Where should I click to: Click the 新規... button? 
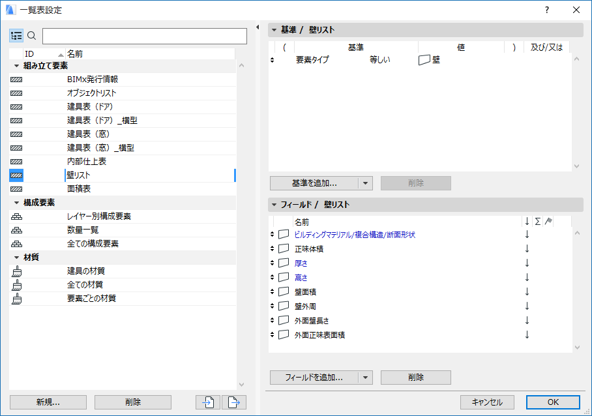[x=48, y=402]
